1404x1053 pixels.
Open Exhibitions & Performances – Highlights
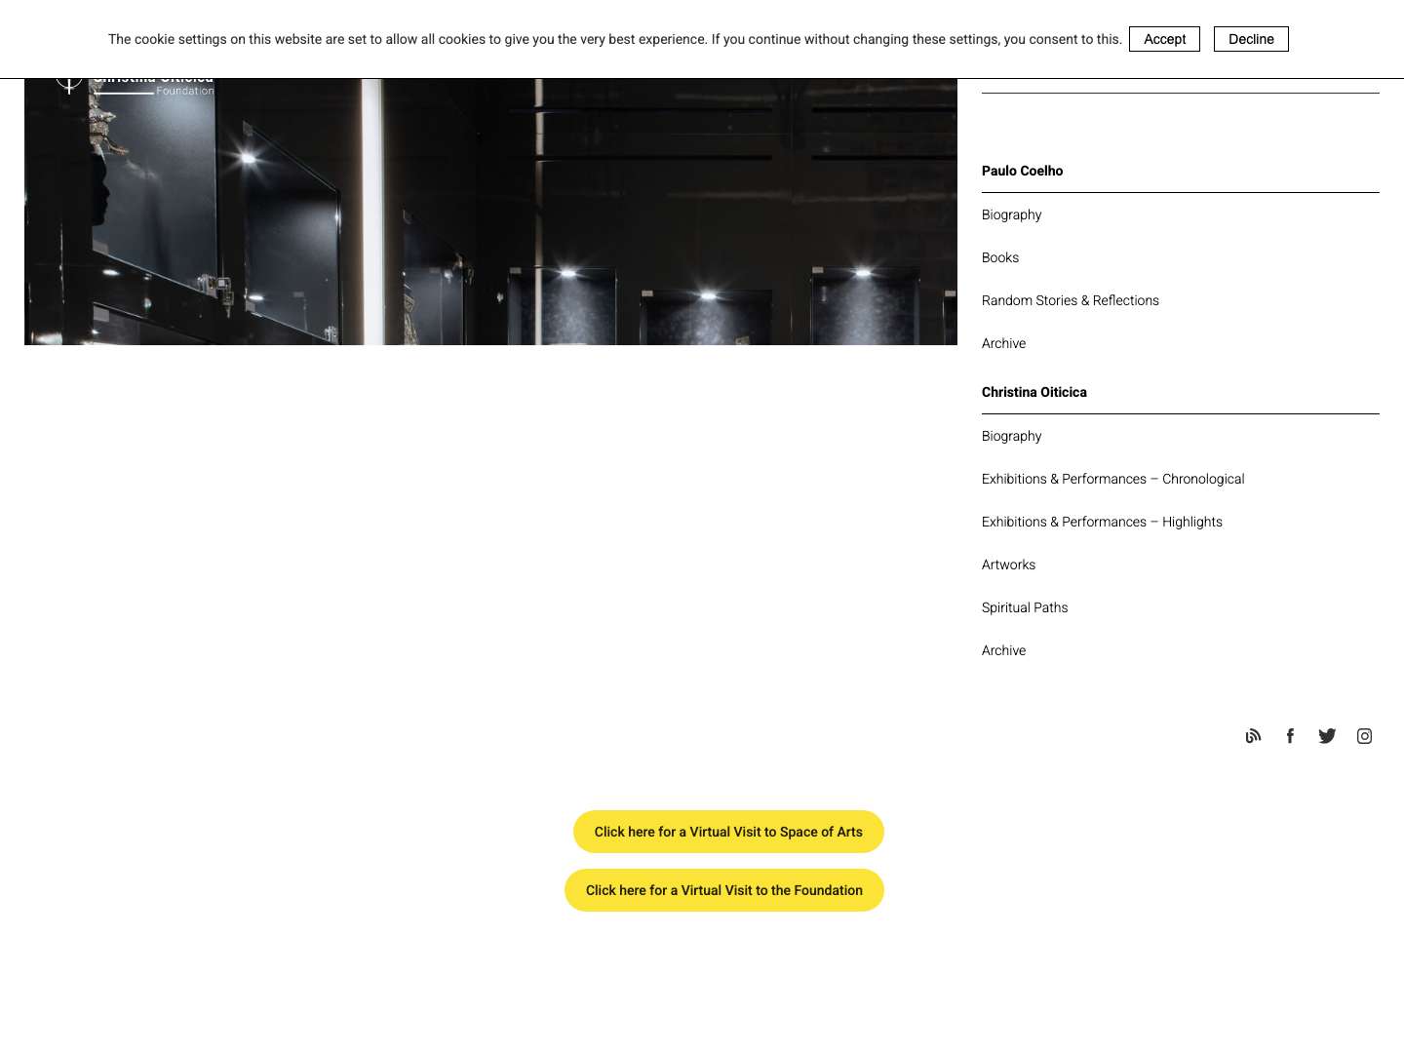point(1102,522)
